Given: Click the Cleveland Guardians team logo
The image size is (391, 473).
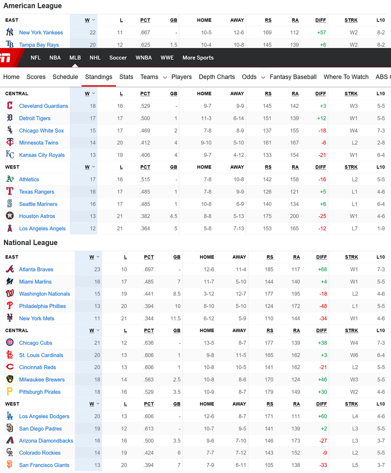Looking at the screenshot, I should pyautogui.click(x=10, y=106).
